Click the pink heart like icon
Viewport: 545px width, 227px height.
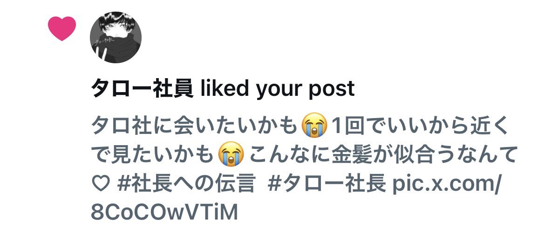[x=62, y=28]
